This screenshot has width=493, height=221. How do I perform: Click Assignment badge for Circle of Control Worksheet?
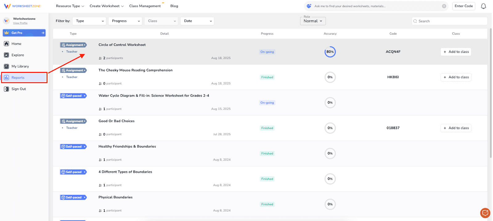coord(73,45)
